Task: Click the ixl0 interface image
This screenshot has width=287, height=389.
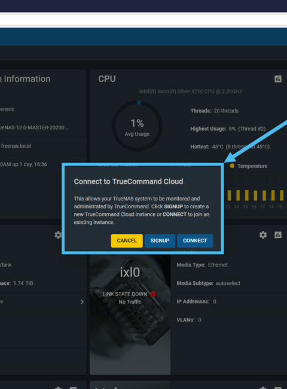Action: click(130, 314)
